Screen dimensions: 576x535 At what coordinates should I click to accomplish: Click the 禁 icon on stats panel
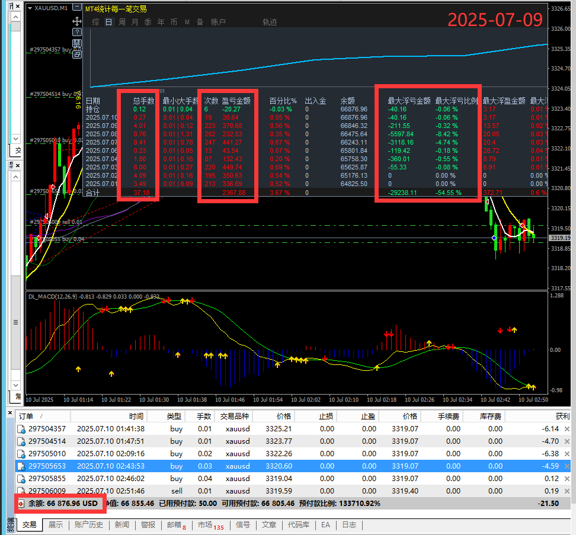pos(77,43)
